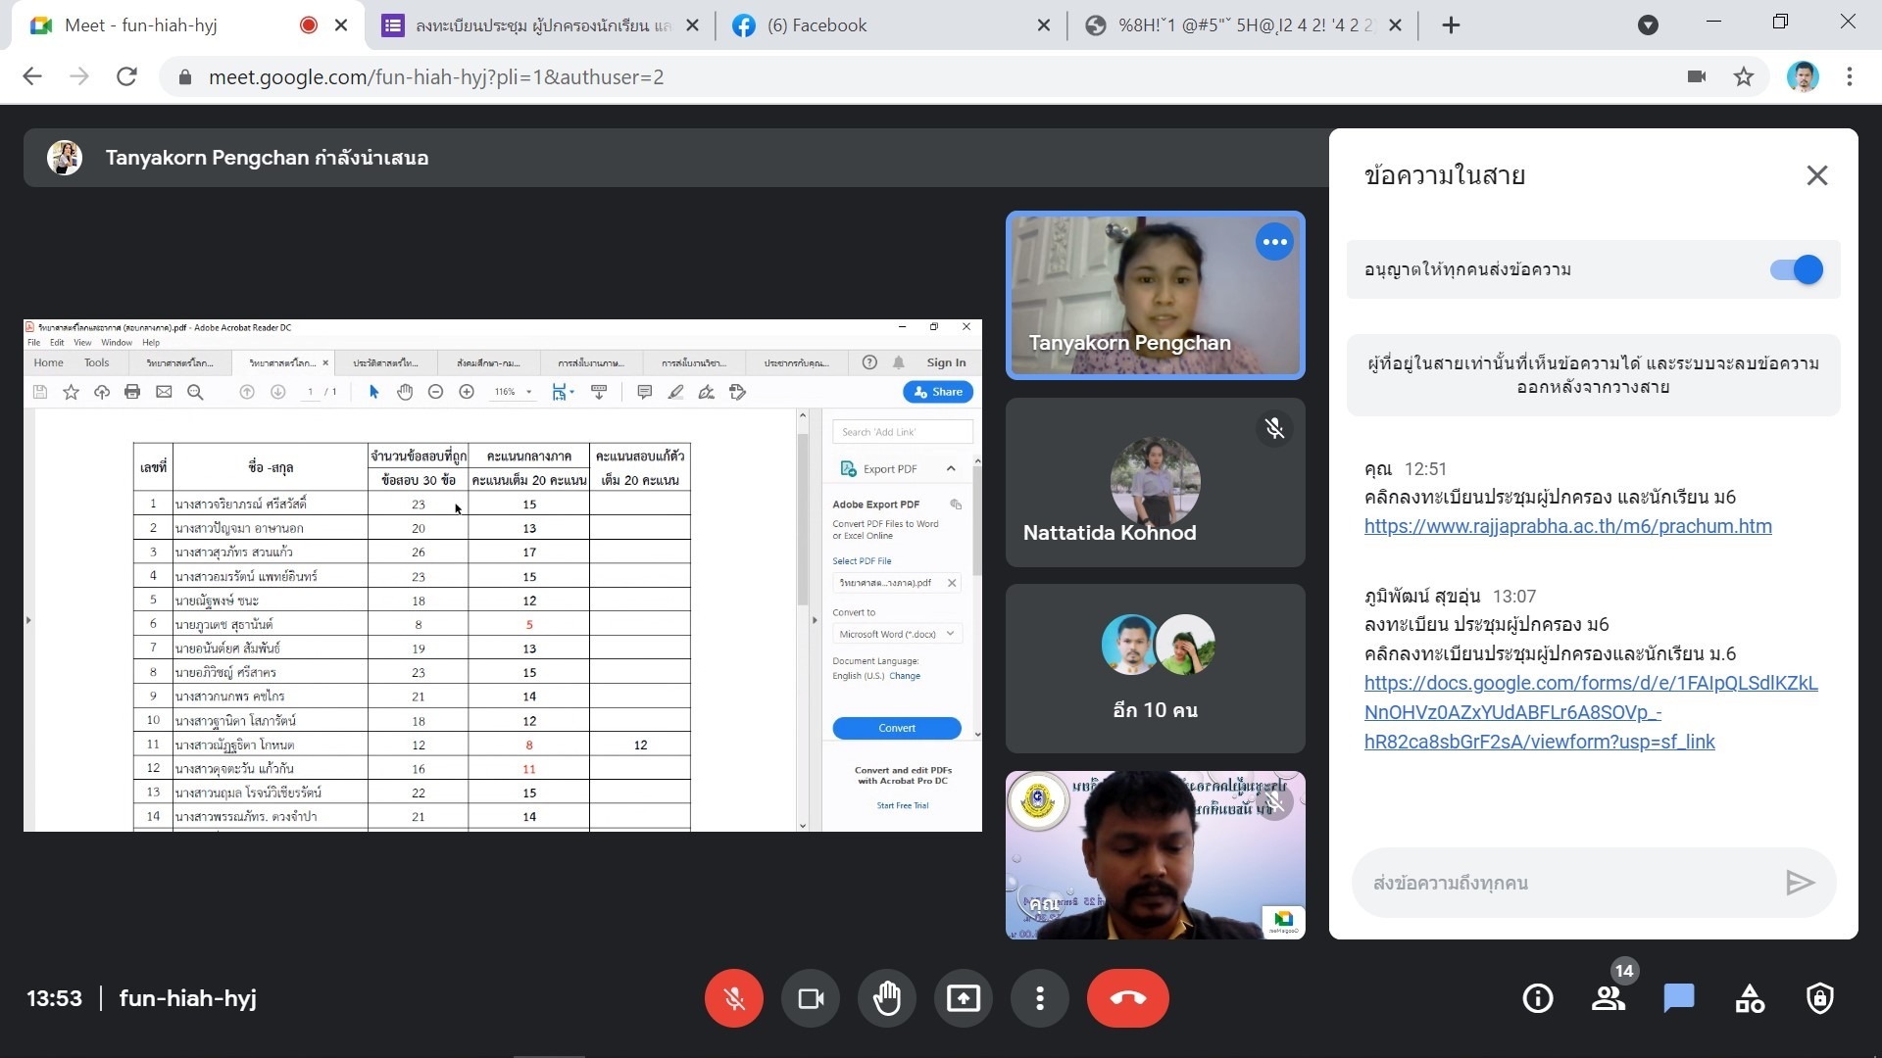Open the File menu in Acrobat Reader

pyautogui.click(x=34, y=343)
